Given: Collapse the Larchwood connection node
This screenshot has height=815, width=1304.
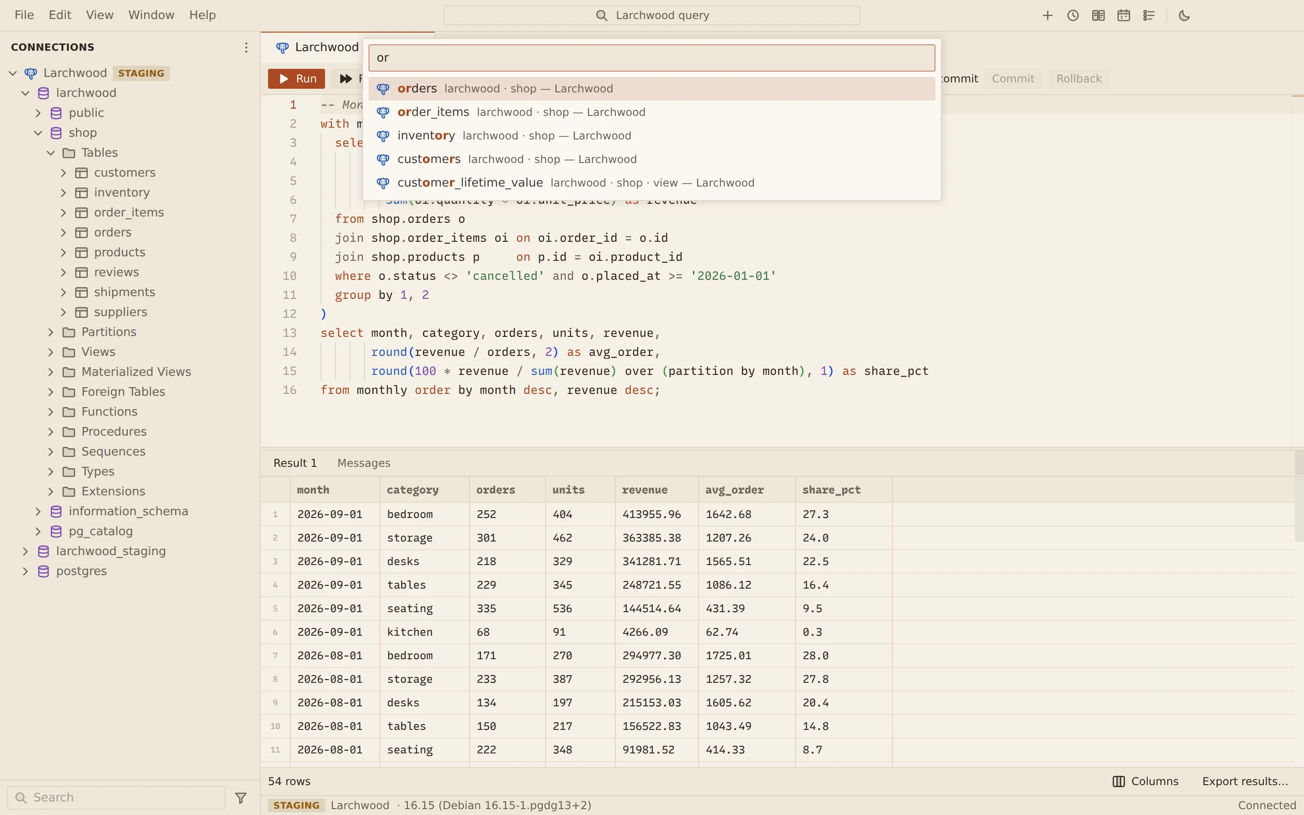Looking at the screenshot, I should [13, 73].
